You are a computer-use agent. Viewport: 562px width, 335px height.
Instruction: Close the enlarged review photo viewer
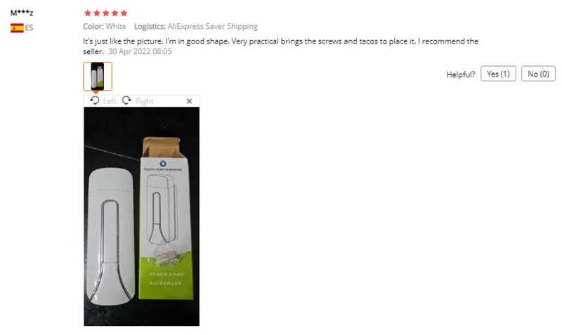tap(189, 101)
